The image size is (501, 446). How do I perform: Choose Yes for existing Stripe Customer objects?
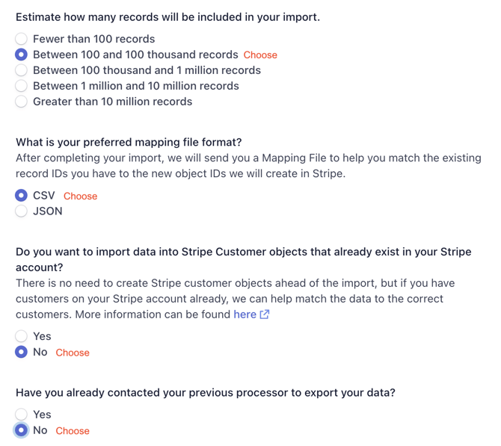pyautogui.click(x=21, y=336)
